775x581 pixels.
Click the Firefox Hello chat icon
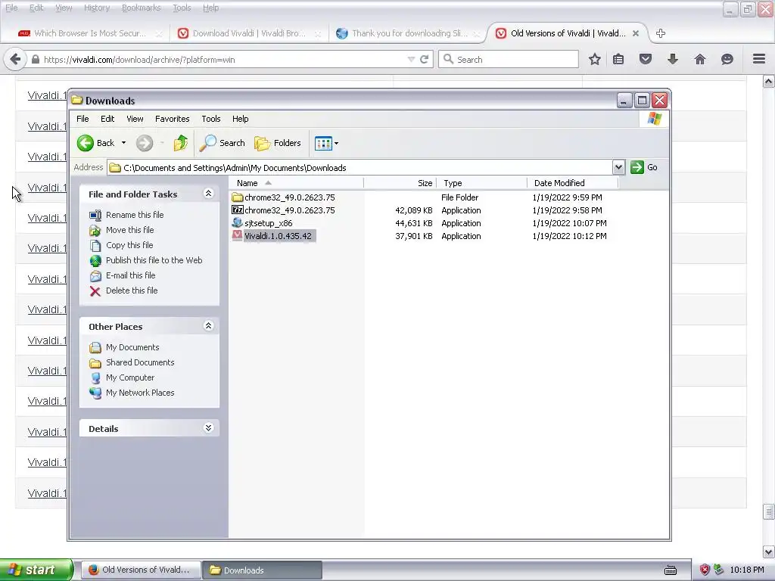(727, 60)
